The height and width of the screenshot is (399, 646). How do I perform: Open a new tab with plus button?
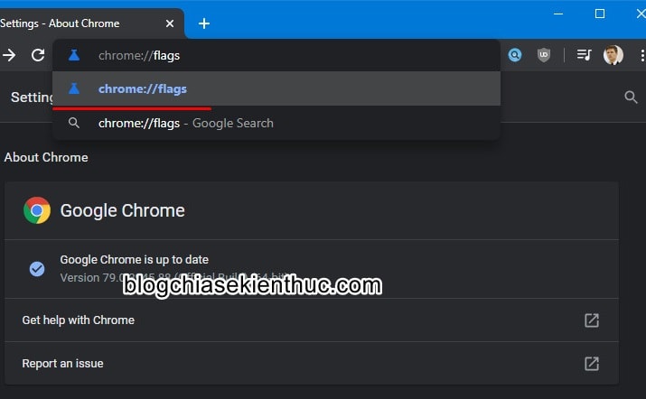pos(204,23)
